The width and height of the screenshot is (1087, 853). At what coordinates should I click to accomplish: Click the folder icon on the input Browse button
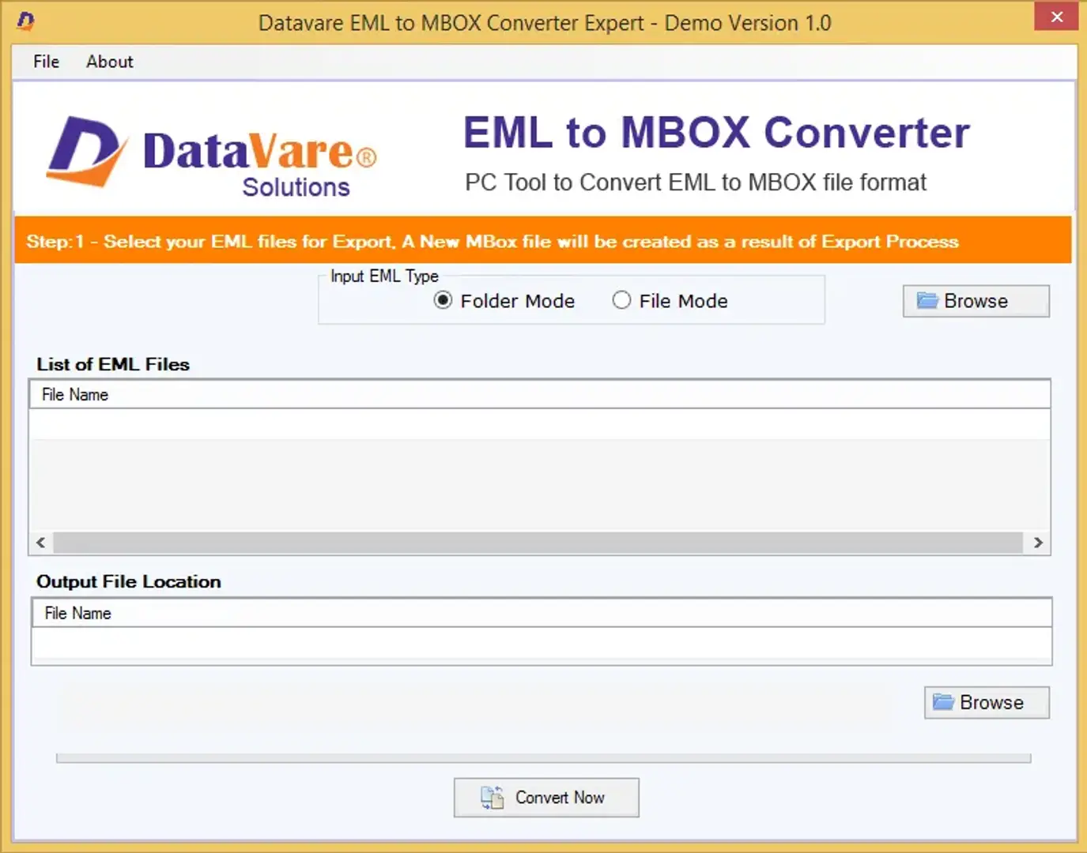tap(927, 301)
